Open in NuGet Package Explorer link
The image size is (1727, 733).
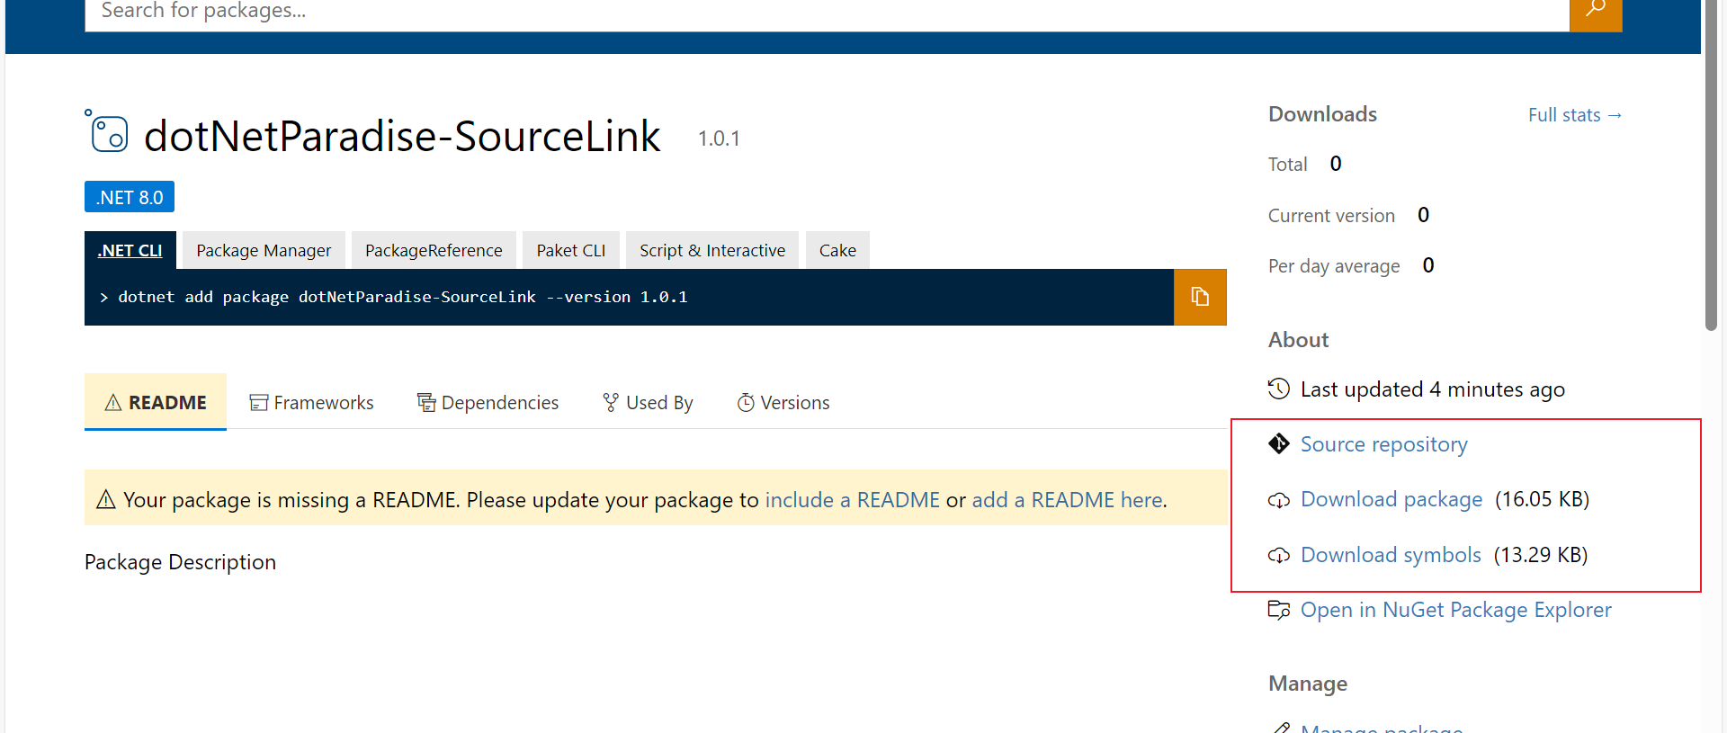1456,610
